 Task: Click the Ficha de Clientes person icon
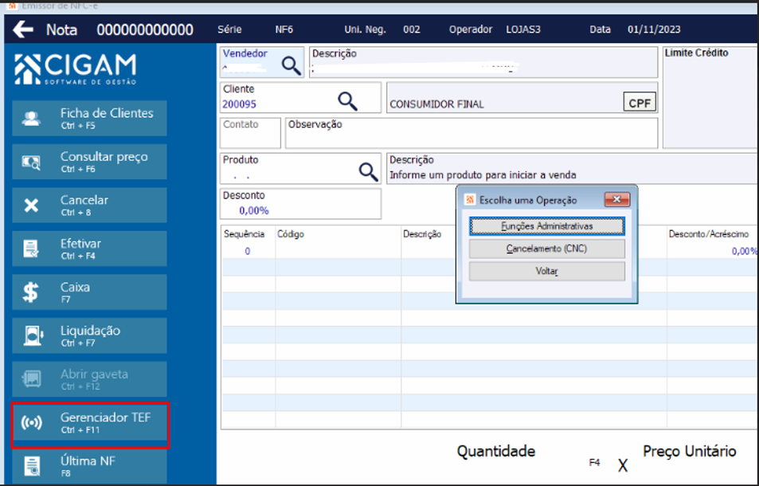pos(32,118)
